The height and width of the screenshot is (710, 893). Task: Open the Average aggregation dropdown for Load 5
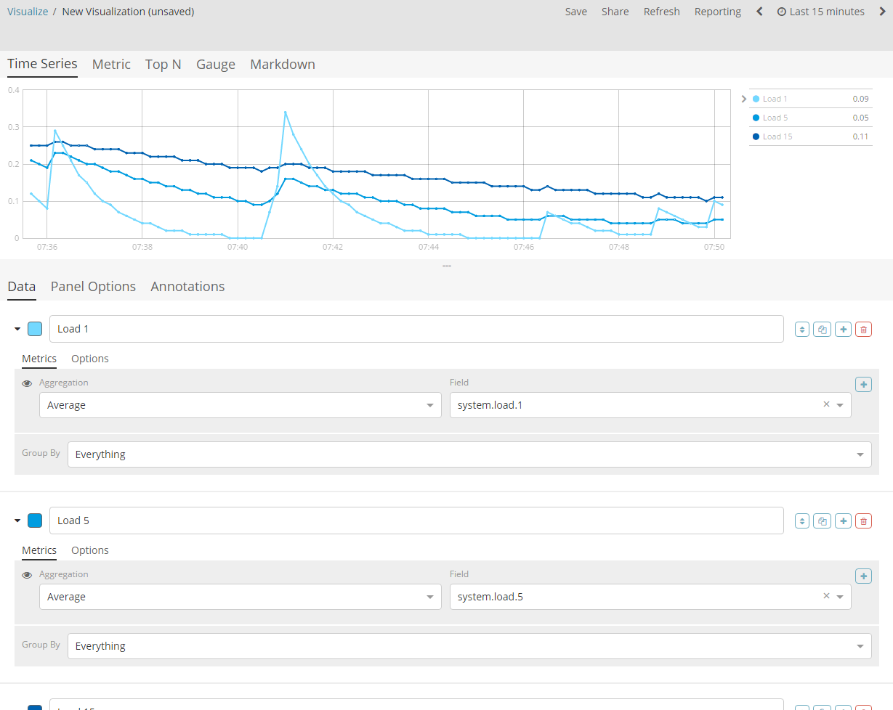[x=240, y=596]
